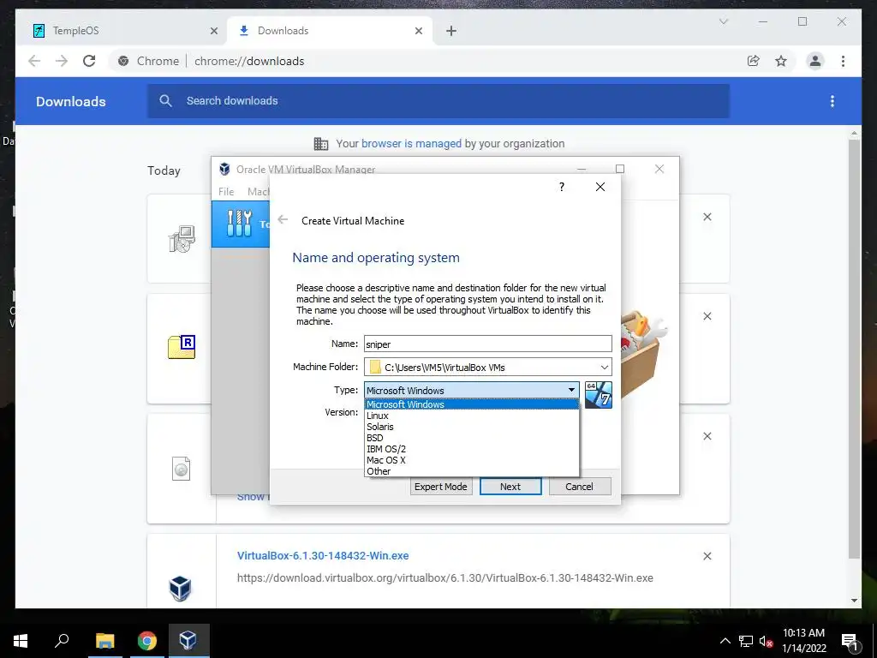Open notification center icon

pos(850,642)
